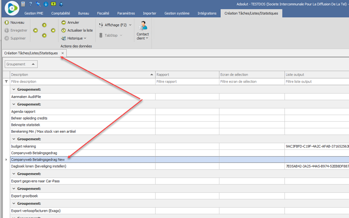Open the Gestion système ribbon tab
This screenshot has height=218, width=349.
point(177,13)
